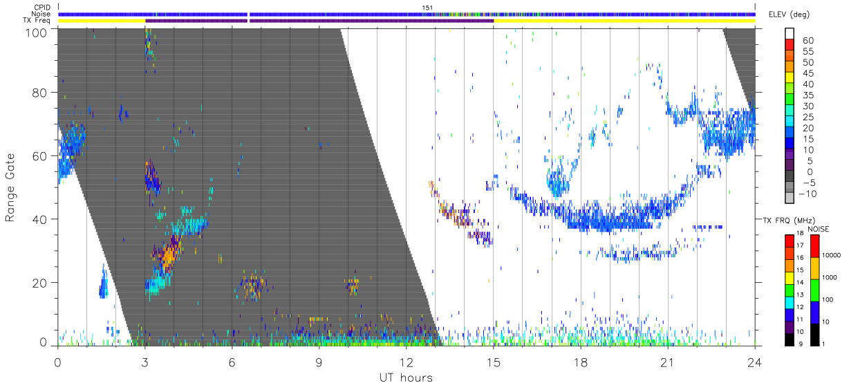Pick the white top segment of the ELEV color bar
The width and height of the screenshot is (849, 392).
(790, 34)
